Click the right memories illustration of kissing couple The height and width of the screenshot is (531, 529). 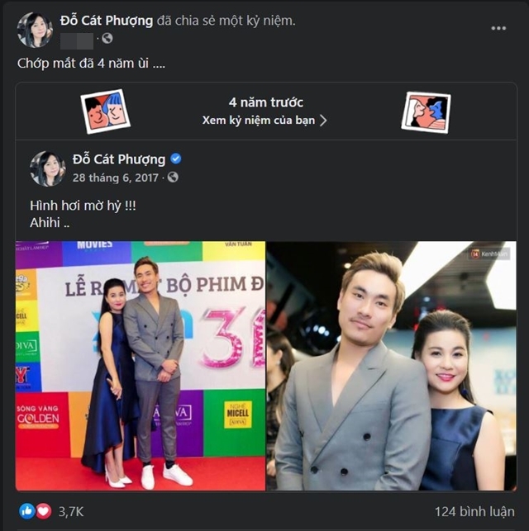[x=427, y=111]
